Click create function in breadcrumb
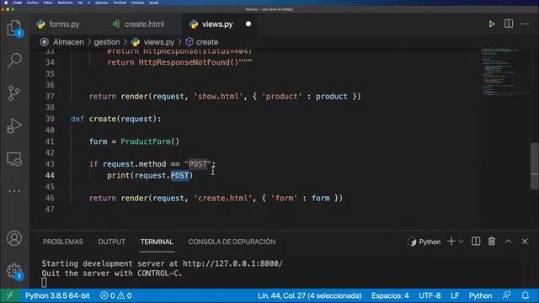The width and height of the screenshot is (539, 303). click(207, 42)
